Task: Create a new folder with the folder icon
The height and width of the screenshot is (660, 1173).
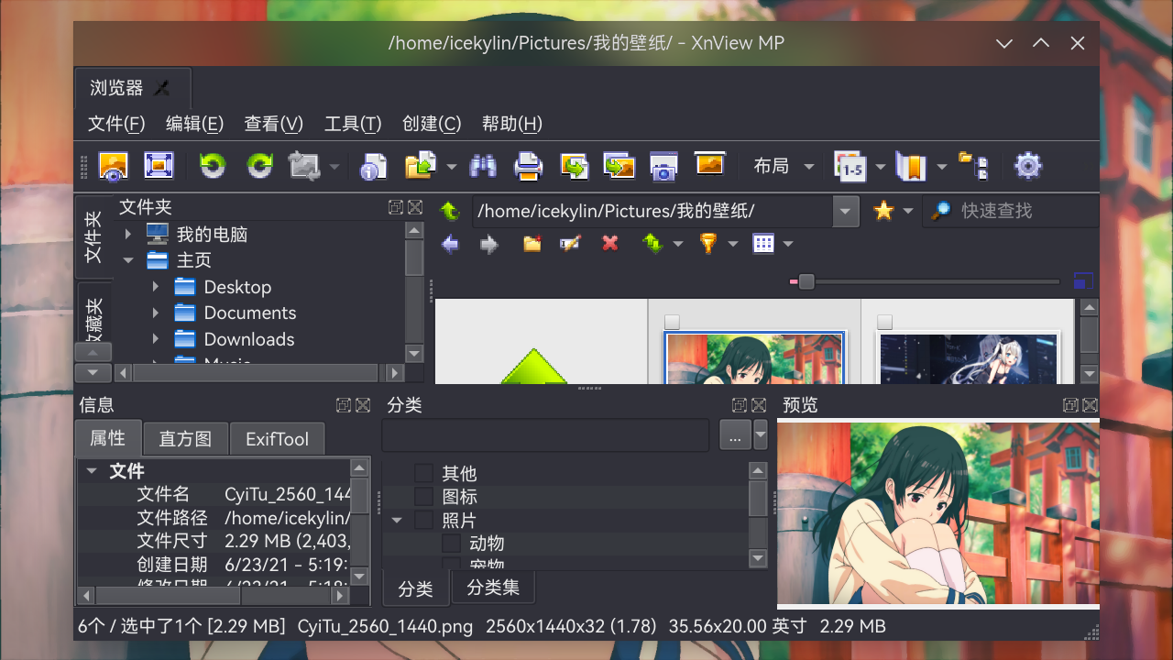Action: point(532,243)
